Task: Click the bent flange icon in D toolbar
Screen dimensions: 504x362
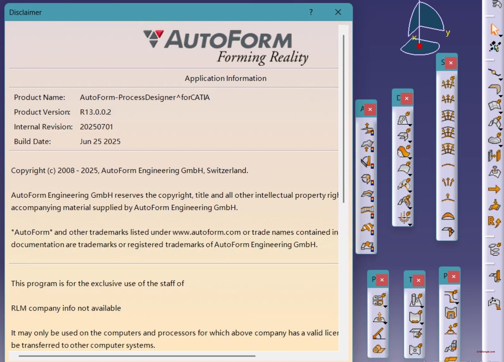Action: pyautogui.click(x=404, y=135)
